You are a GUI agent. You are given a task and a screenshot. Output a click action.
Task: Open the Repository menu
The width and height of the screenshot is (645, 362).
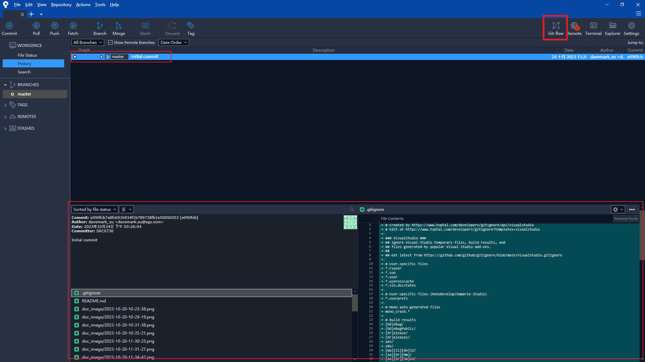tap(61, 5)
